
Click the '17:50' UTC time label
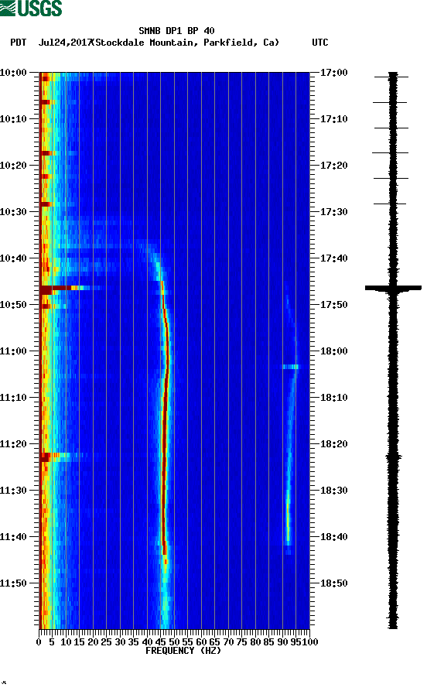[x=334, y=305]
